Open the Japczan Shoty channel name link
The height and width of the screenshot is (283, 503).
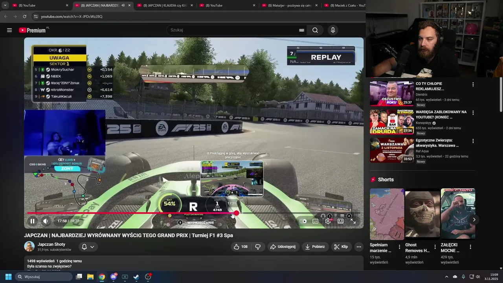[x=51, y=244]
